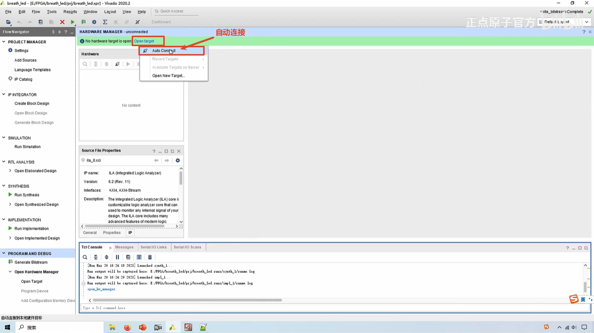The width and height of the screenshot is (594, 333).
Task: Open File Explorer from taskbar
Action: pyautogui.click(x=112, y=327)
